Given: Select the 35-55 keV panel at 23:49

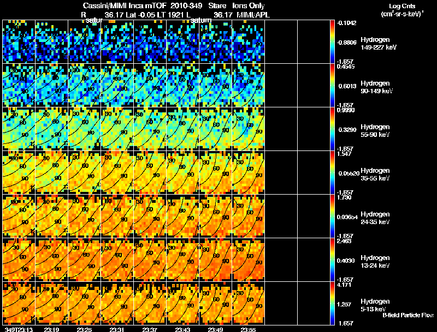Looking at the screenshot, I should click(215, 173).
